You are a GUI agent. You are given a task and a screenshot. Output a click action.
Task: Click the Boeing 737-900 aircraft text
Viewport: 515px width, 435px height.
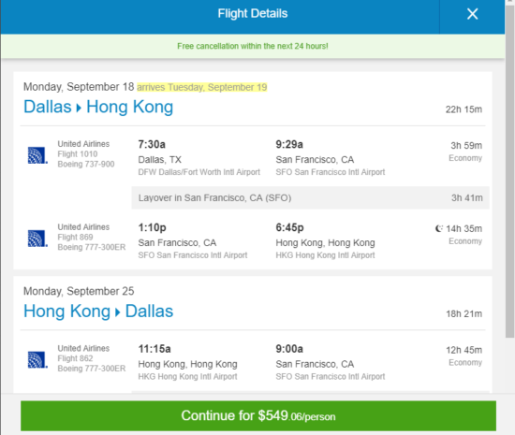click(x=86, y=164)
